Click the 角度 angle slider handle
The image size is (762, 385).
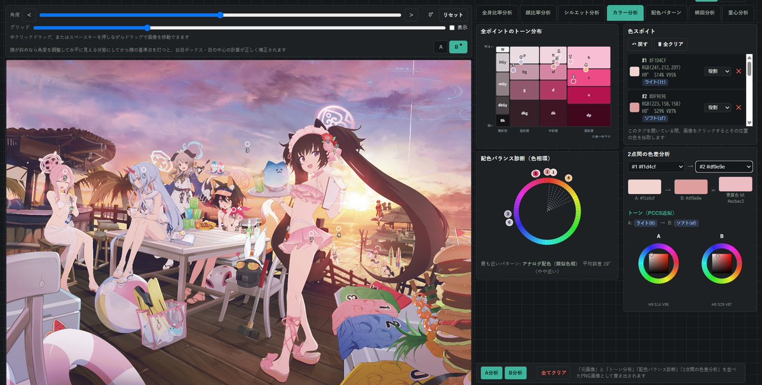tap(220, 15)
